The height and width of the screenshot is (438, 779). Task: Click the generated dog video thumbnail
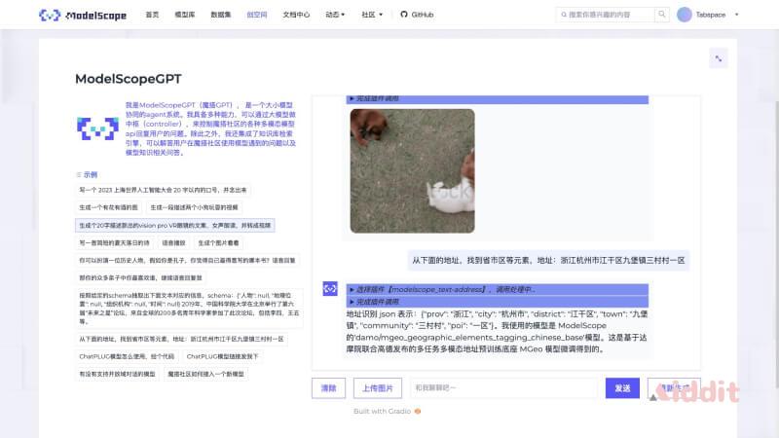(x=412, y=171)
